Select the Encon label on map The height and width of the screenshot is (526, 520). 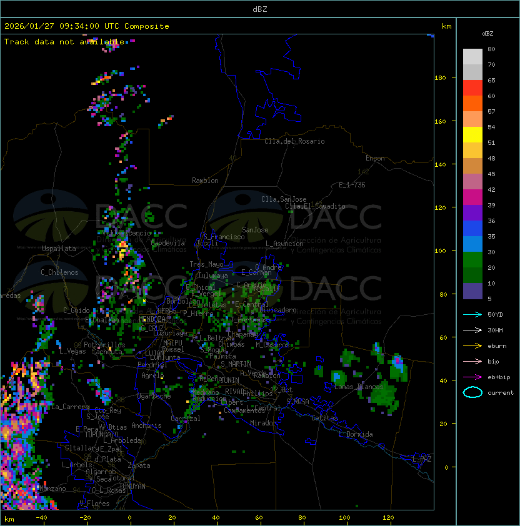375,158
